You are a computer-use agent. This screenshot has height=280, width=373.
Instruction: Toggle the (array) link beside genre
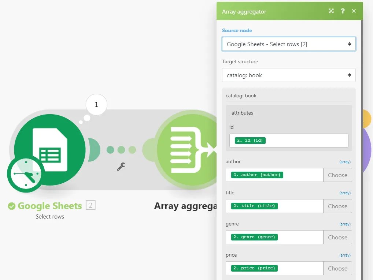coord(345,224)
